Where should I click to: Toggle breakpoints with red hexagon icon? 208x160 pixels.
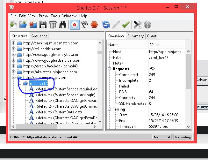coord(94,25)
